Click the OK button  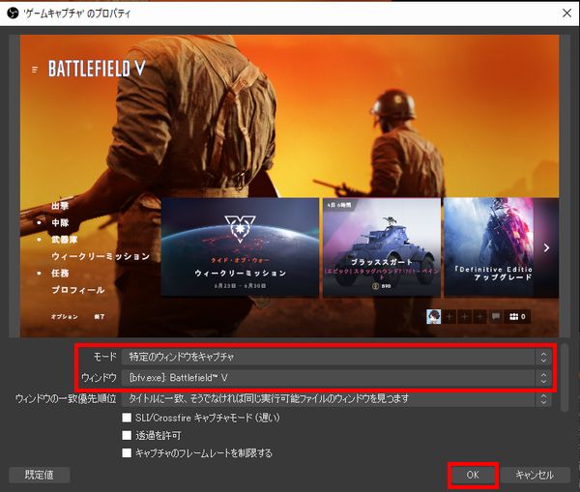(x=473, y=475)
